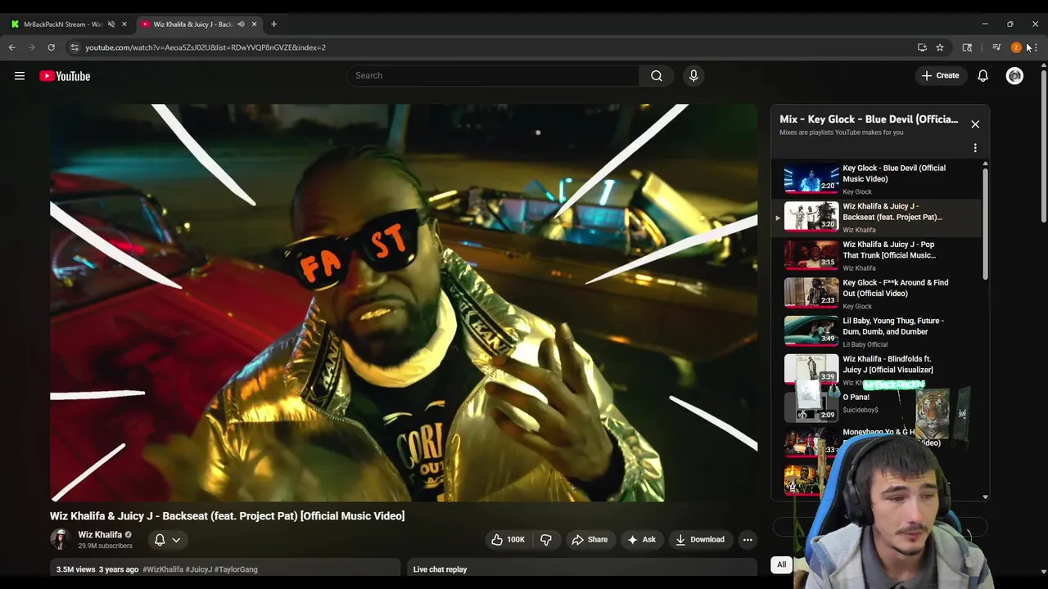Click the video player to pause

click(x=404, y=303)
